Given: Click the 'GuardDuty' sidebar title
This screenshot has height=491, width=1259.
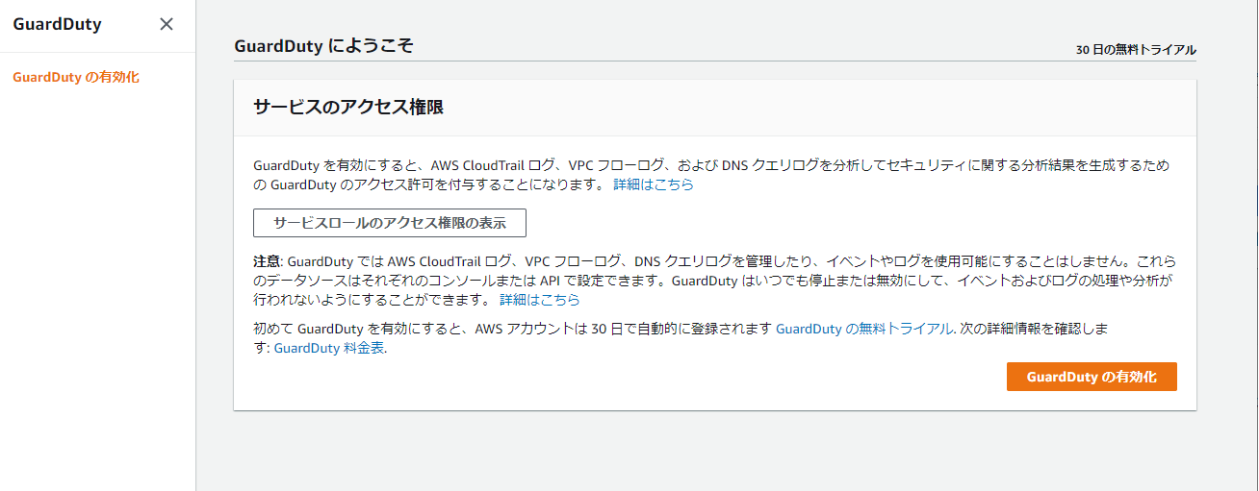Looking at the screenshot, I should pyautogui.click(x=57, y=25).
